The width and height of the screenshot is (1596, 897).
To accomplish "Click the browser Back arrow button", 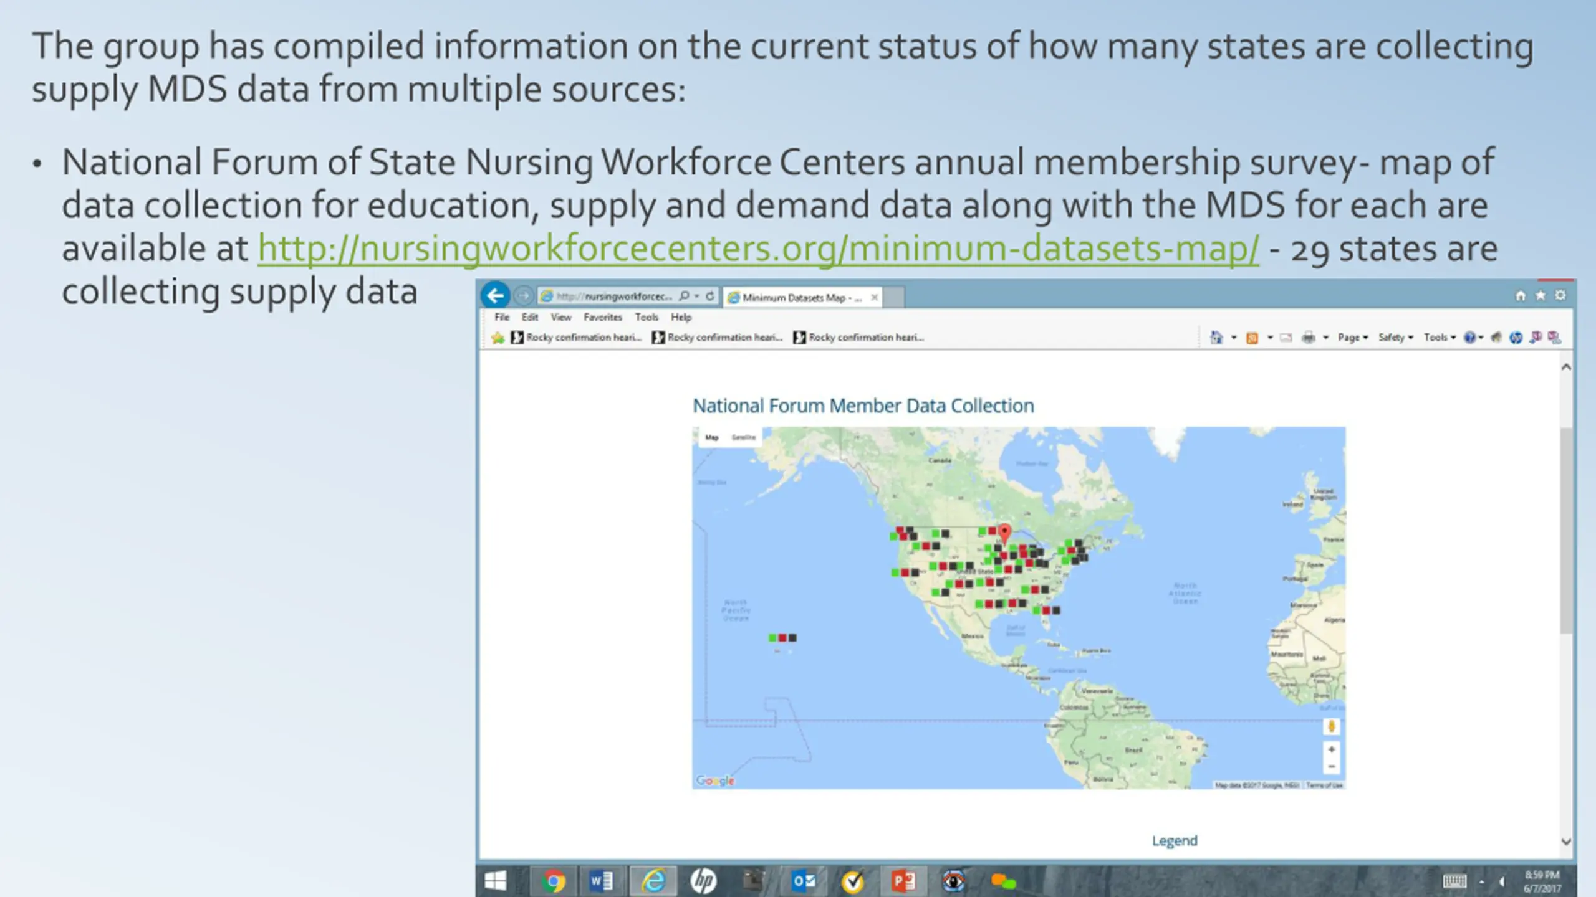I will click(x=496, y=295).
